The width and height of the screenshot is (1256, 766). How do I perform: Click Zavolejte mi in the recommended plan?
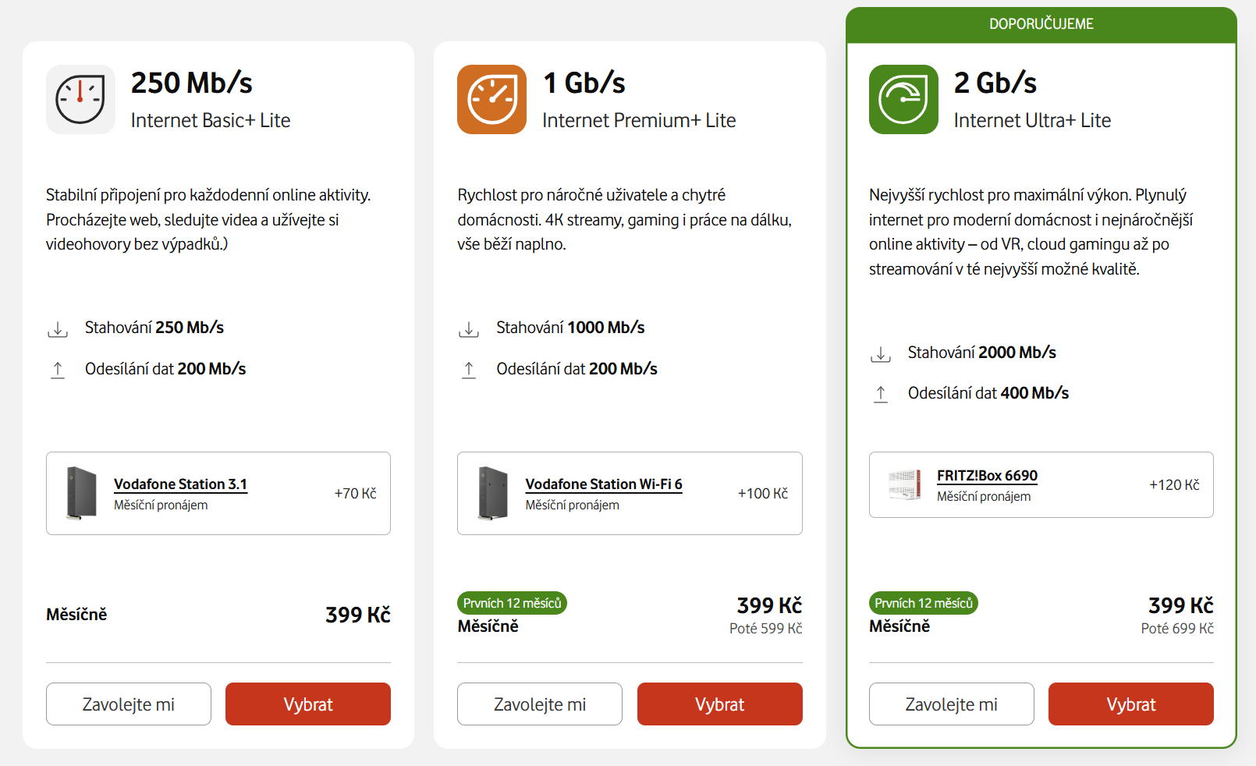coord(951,704)
